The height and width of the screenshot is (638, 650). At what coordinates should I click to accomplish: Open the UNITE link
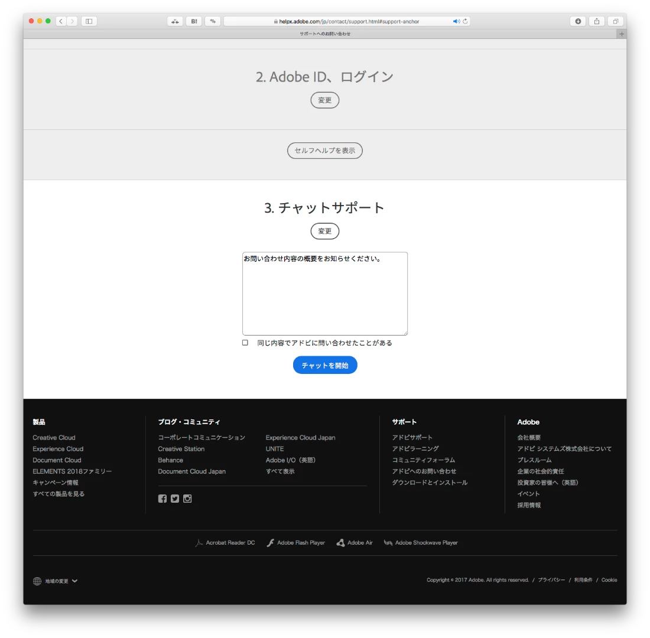pyautogui.click(x=275, y=449)
